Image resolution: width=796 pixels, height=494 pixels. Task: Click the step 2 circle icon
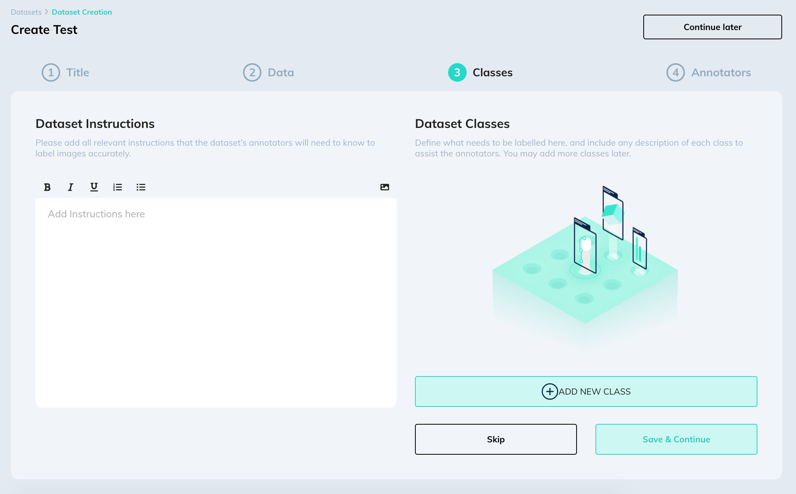[252, 72]
